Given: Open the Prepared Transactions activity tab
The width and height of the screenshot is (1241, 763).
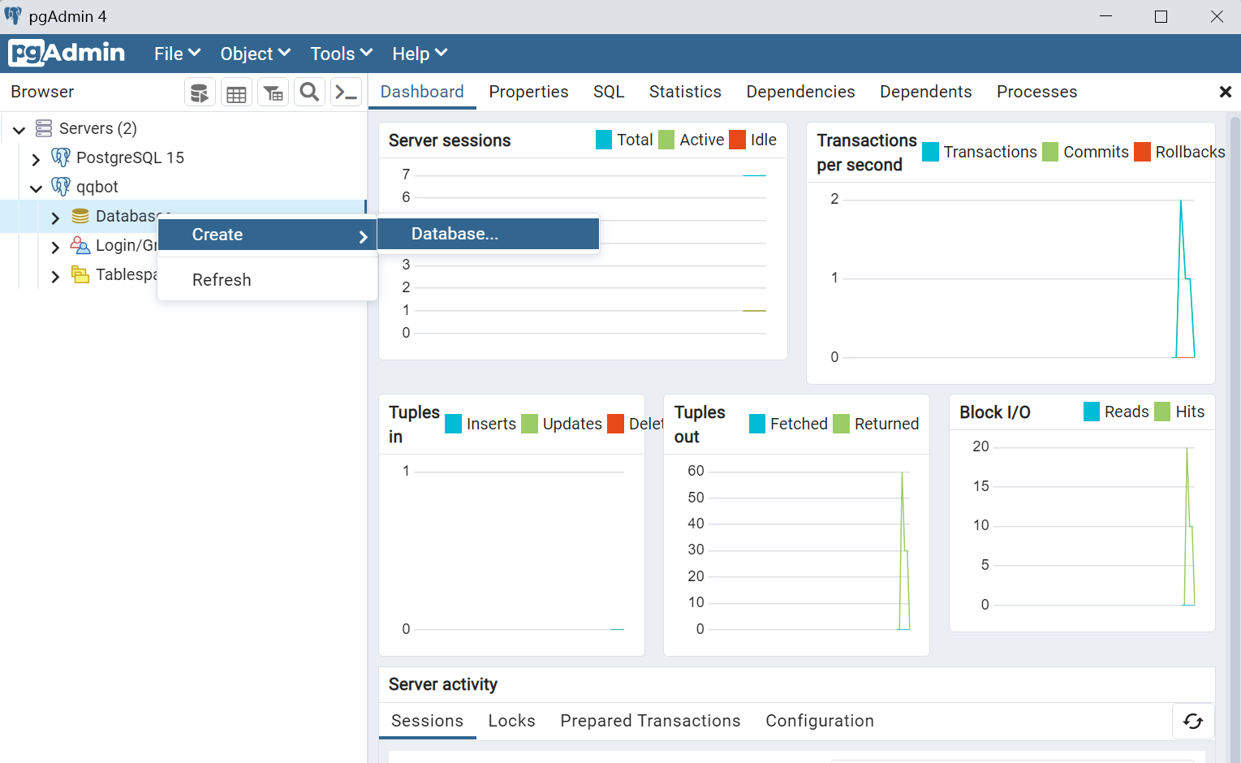Looking at the screenshot, I should pyautogui.click(x=650, y=721).
